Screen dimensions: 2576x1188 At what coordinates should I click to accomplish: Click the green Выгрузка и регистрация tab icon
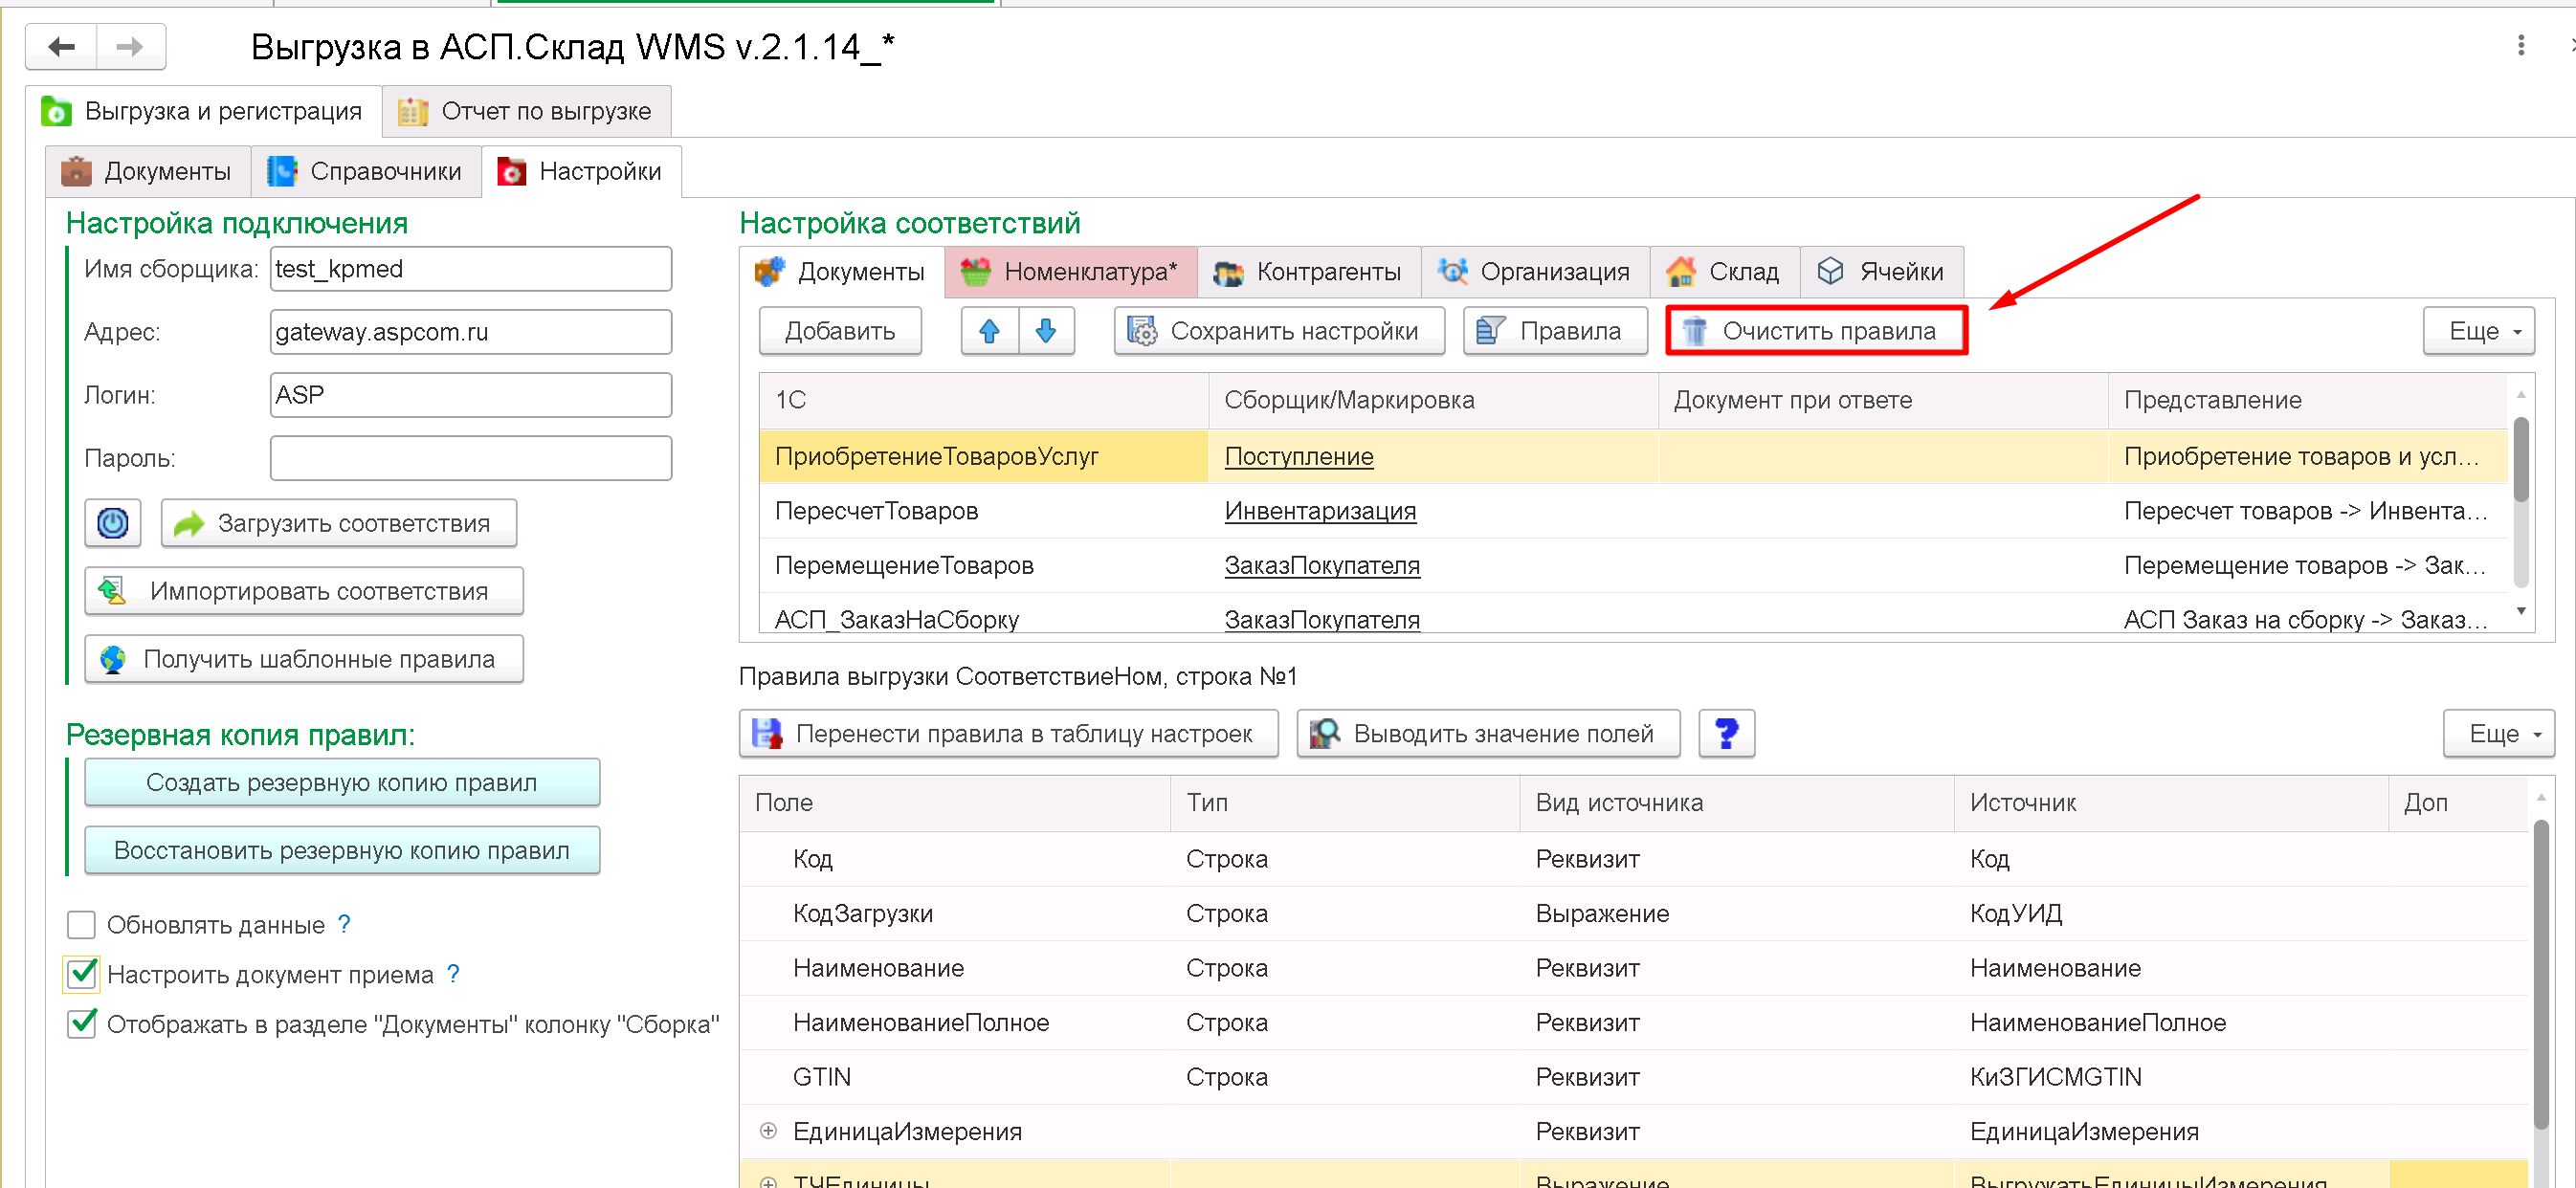[x=57, y=111]
